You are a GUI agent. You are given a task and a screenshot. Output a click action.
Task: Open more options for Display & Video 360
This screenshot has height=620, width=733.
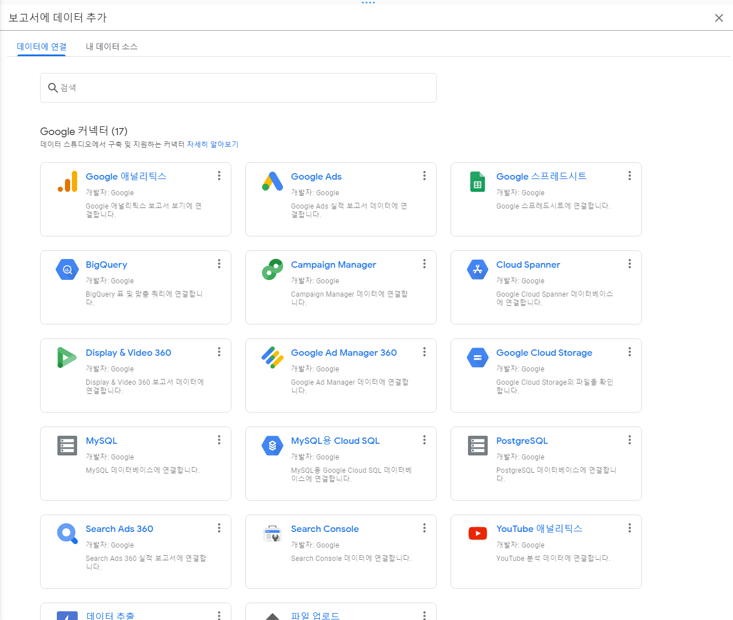pyautogui.click(x=219, y=352)
